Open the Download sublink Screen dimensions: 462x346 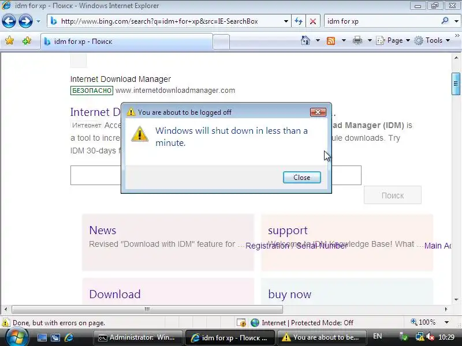click(x=115, y=294)
